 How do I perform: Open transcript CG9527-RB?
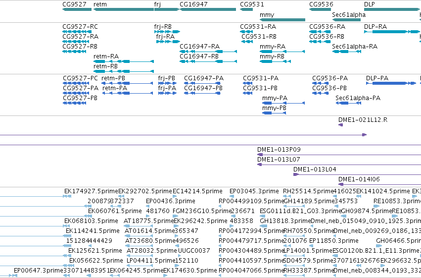[x=74, y=52]
